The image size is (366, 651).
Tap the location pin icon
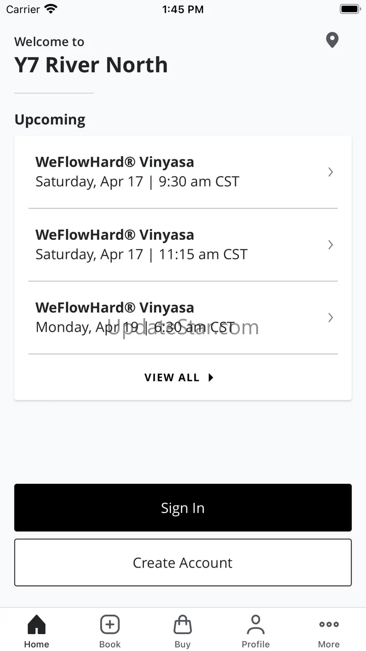(332, 40)
